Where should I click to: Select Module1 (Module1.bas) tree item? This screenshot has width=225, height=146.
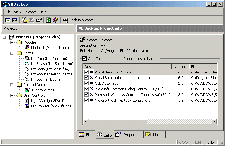click(x=50, y=48)
